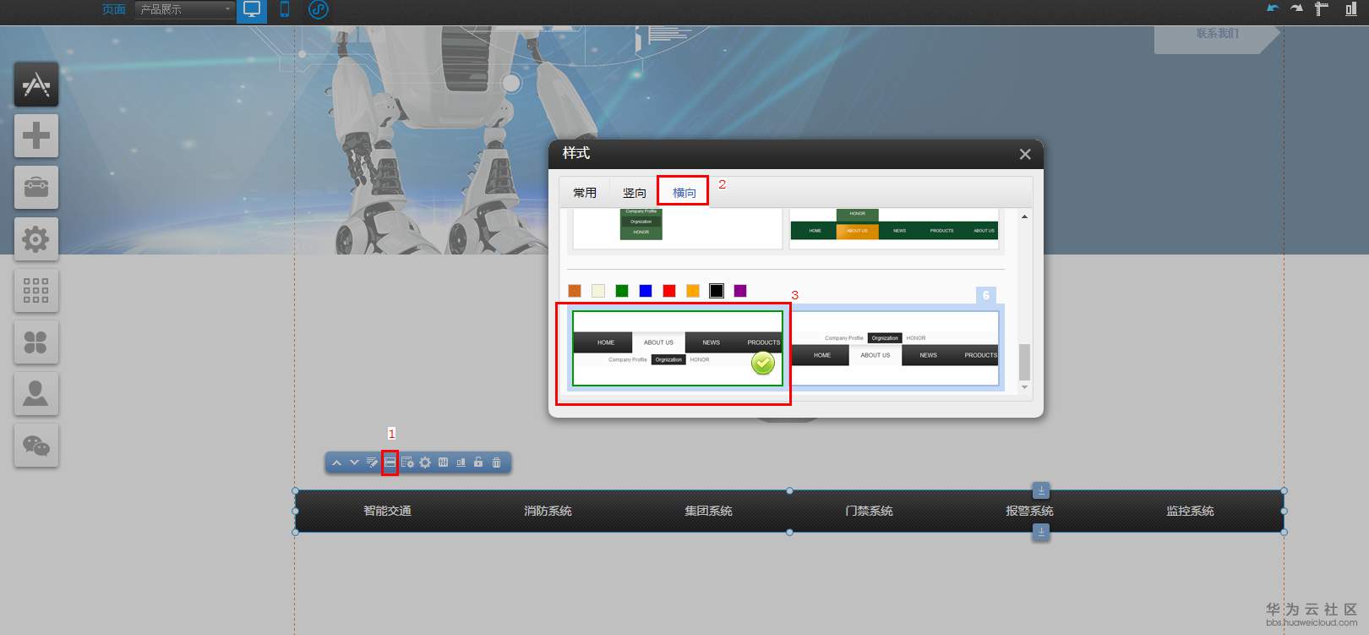Screen dimensions: 1369x635
Task: Switch to the 横向 tab
Action: (x=684, y=193)
